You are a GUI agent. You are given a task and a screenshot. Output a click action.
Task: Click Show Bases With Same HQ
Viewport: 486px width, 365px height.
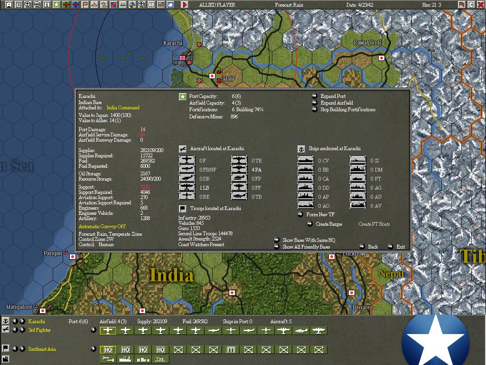tap(308, 240)
